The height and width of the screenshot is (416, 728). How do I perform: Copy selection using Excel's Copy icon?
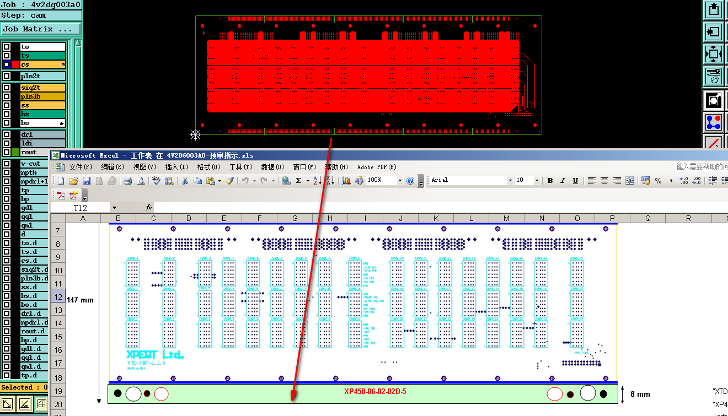click(x=198, y=181)
